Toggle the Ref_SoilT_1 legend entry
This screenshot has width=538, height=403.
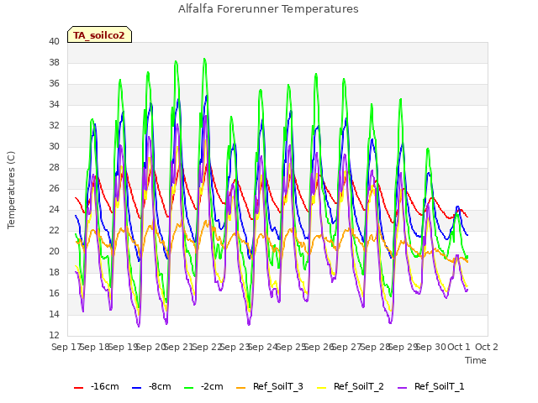(x=431, y=386)
